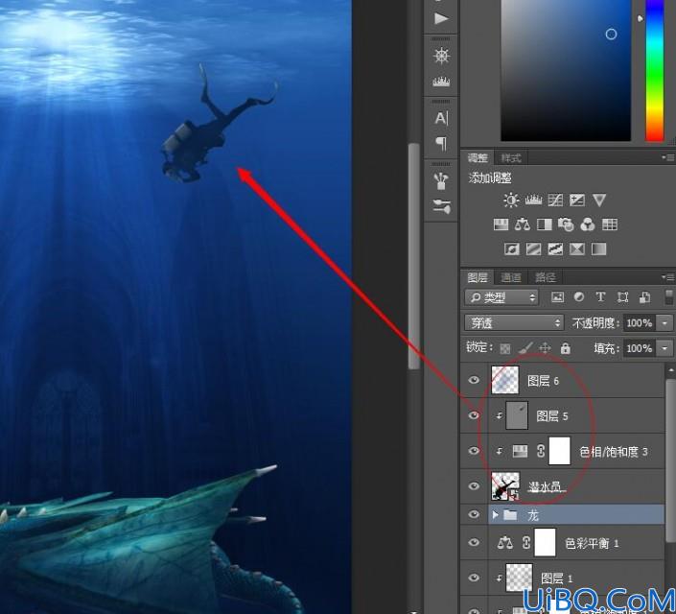Viewport: 676px width, 614px height.
Task: Expand the 龙 layer group
Action: point(496,514)
